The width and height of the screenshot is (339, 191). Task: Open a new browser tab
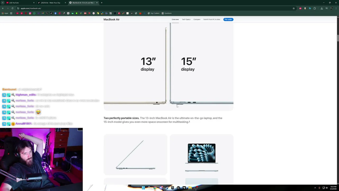[x=102, y=3]
